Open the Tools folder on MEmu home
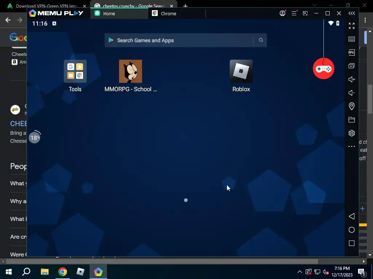Image resolution: width=373 pixels, height=279 pixels. (75, 71)
